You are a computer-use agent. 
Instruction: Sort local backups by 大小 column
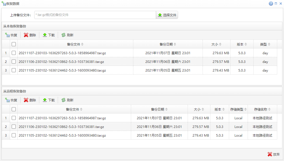click(216, 44)
